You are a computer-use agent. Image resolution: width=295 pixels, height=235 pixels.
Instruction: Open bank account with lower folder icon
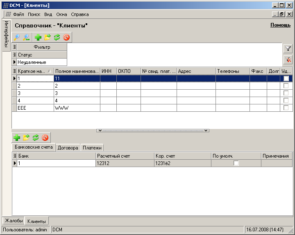tap(26, 138)
